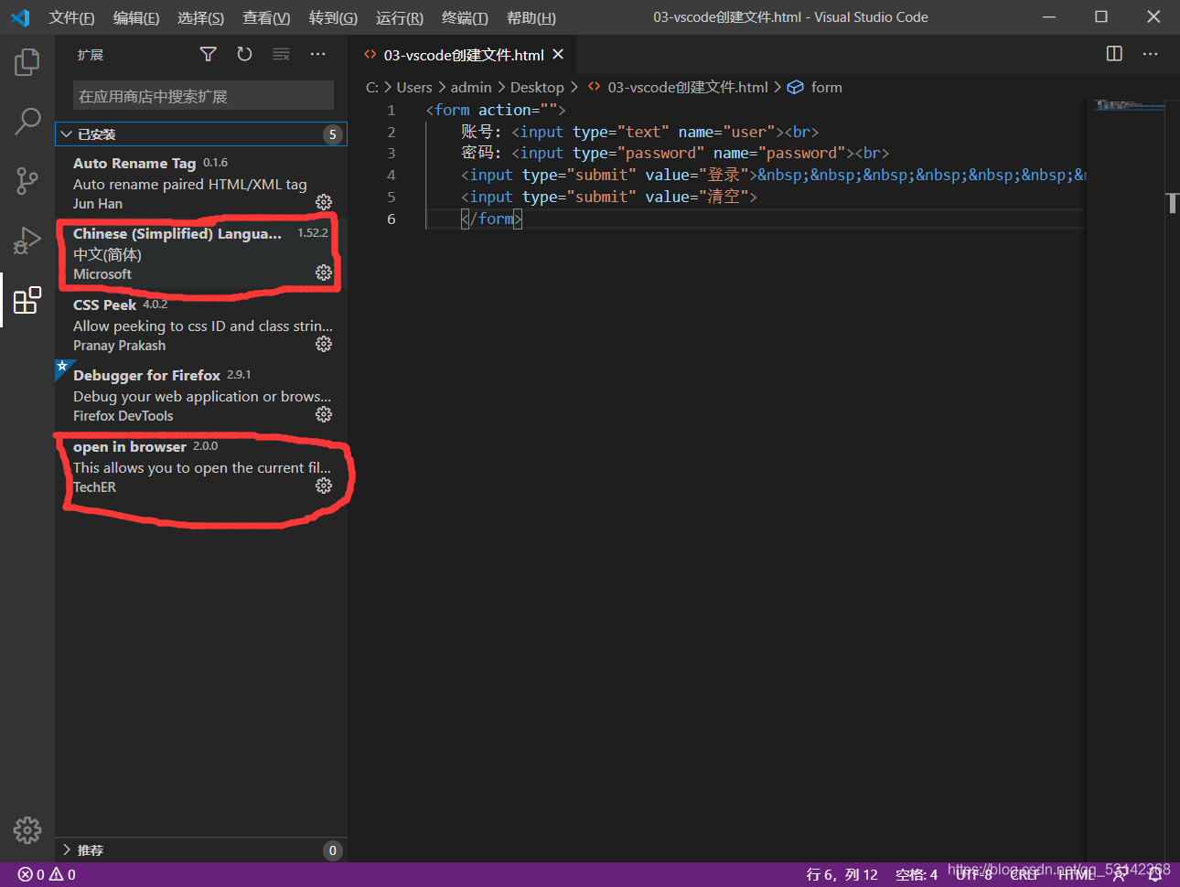The image size is (1180, 887).
Task: Click the form action code line
Action: (496, 110)
